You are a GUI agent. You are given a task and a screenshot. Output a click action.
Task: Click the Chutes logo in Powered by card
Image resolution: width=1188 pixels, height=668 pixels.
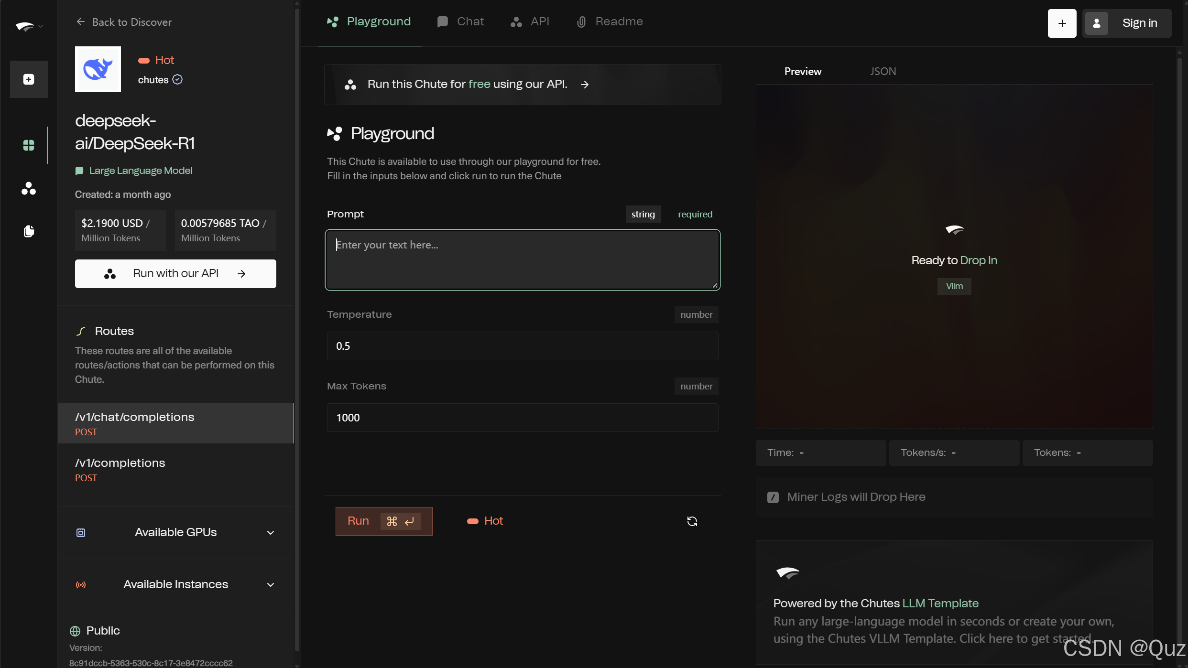[x=787, y=572]
